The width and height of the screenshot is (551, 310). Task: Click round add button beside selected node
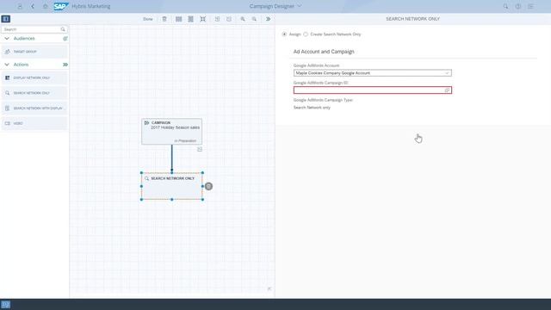(x=208, y=186)
